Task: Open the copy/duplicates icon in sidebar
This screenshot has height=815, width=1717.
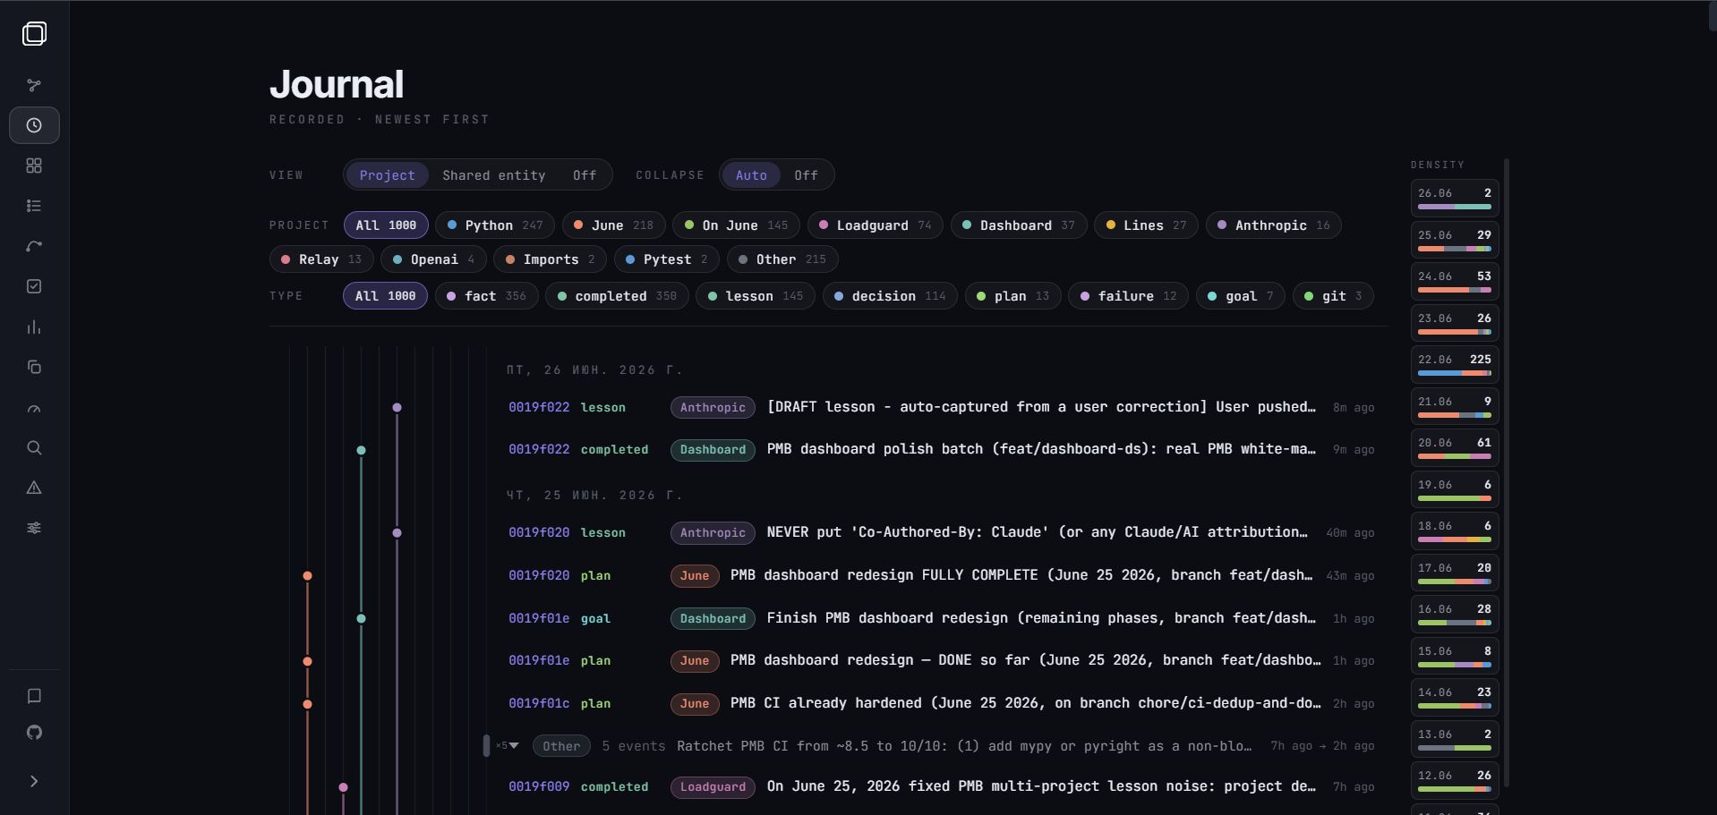Action: 34,367
